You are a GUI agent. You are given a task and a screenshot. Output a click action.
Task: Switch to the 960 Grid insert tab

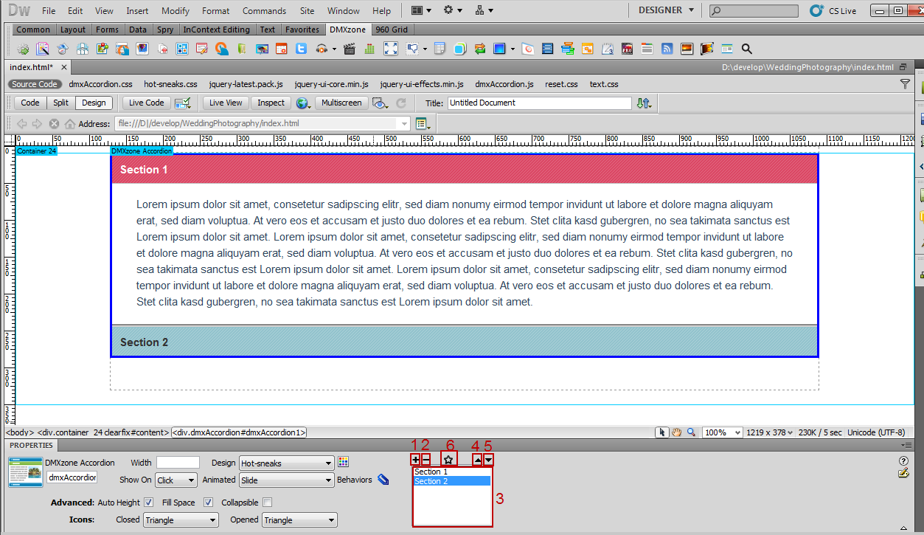391,30
